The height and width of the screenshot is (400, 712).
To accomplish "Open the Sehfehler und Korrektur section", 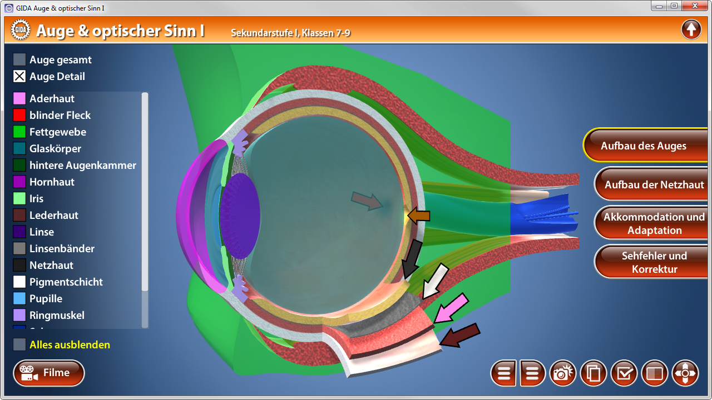I will click(x=654, y=262).
